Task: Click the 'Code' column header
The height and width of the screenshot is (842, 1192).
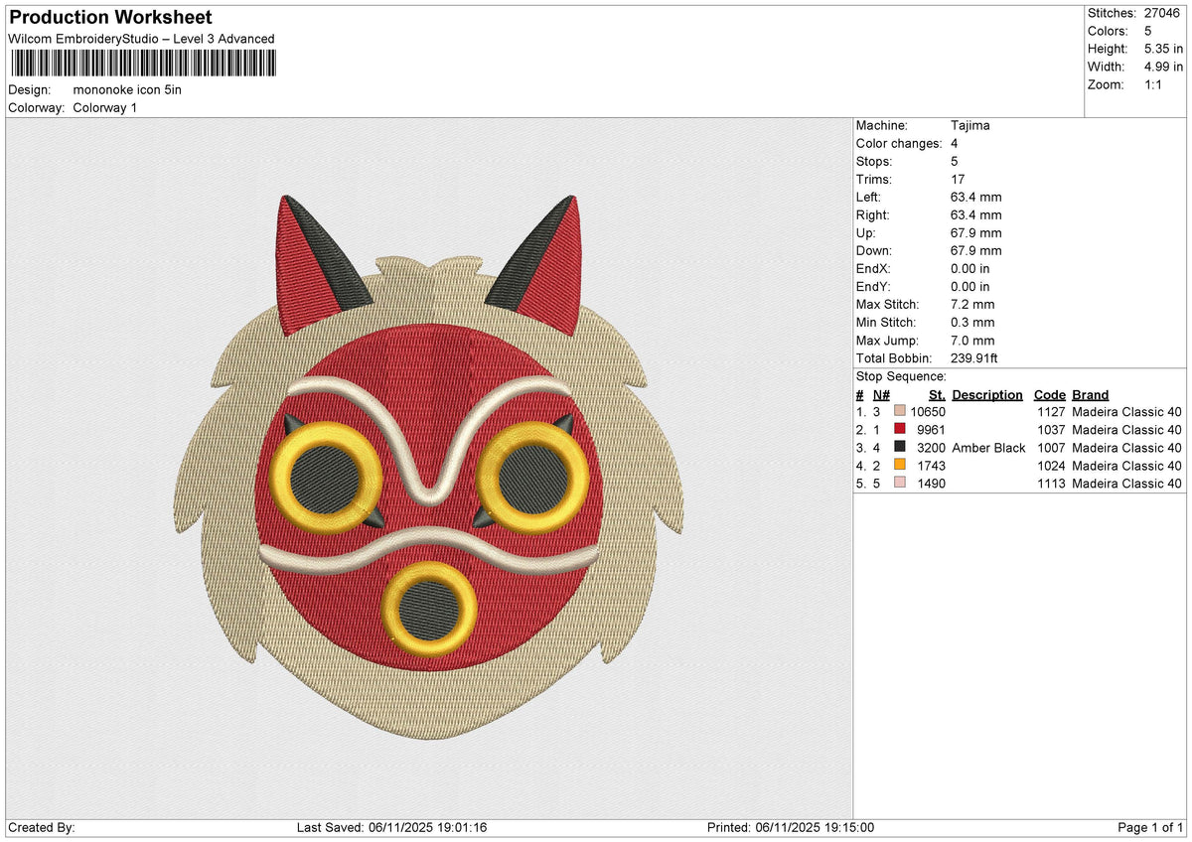Action: tap(1049, 395)
